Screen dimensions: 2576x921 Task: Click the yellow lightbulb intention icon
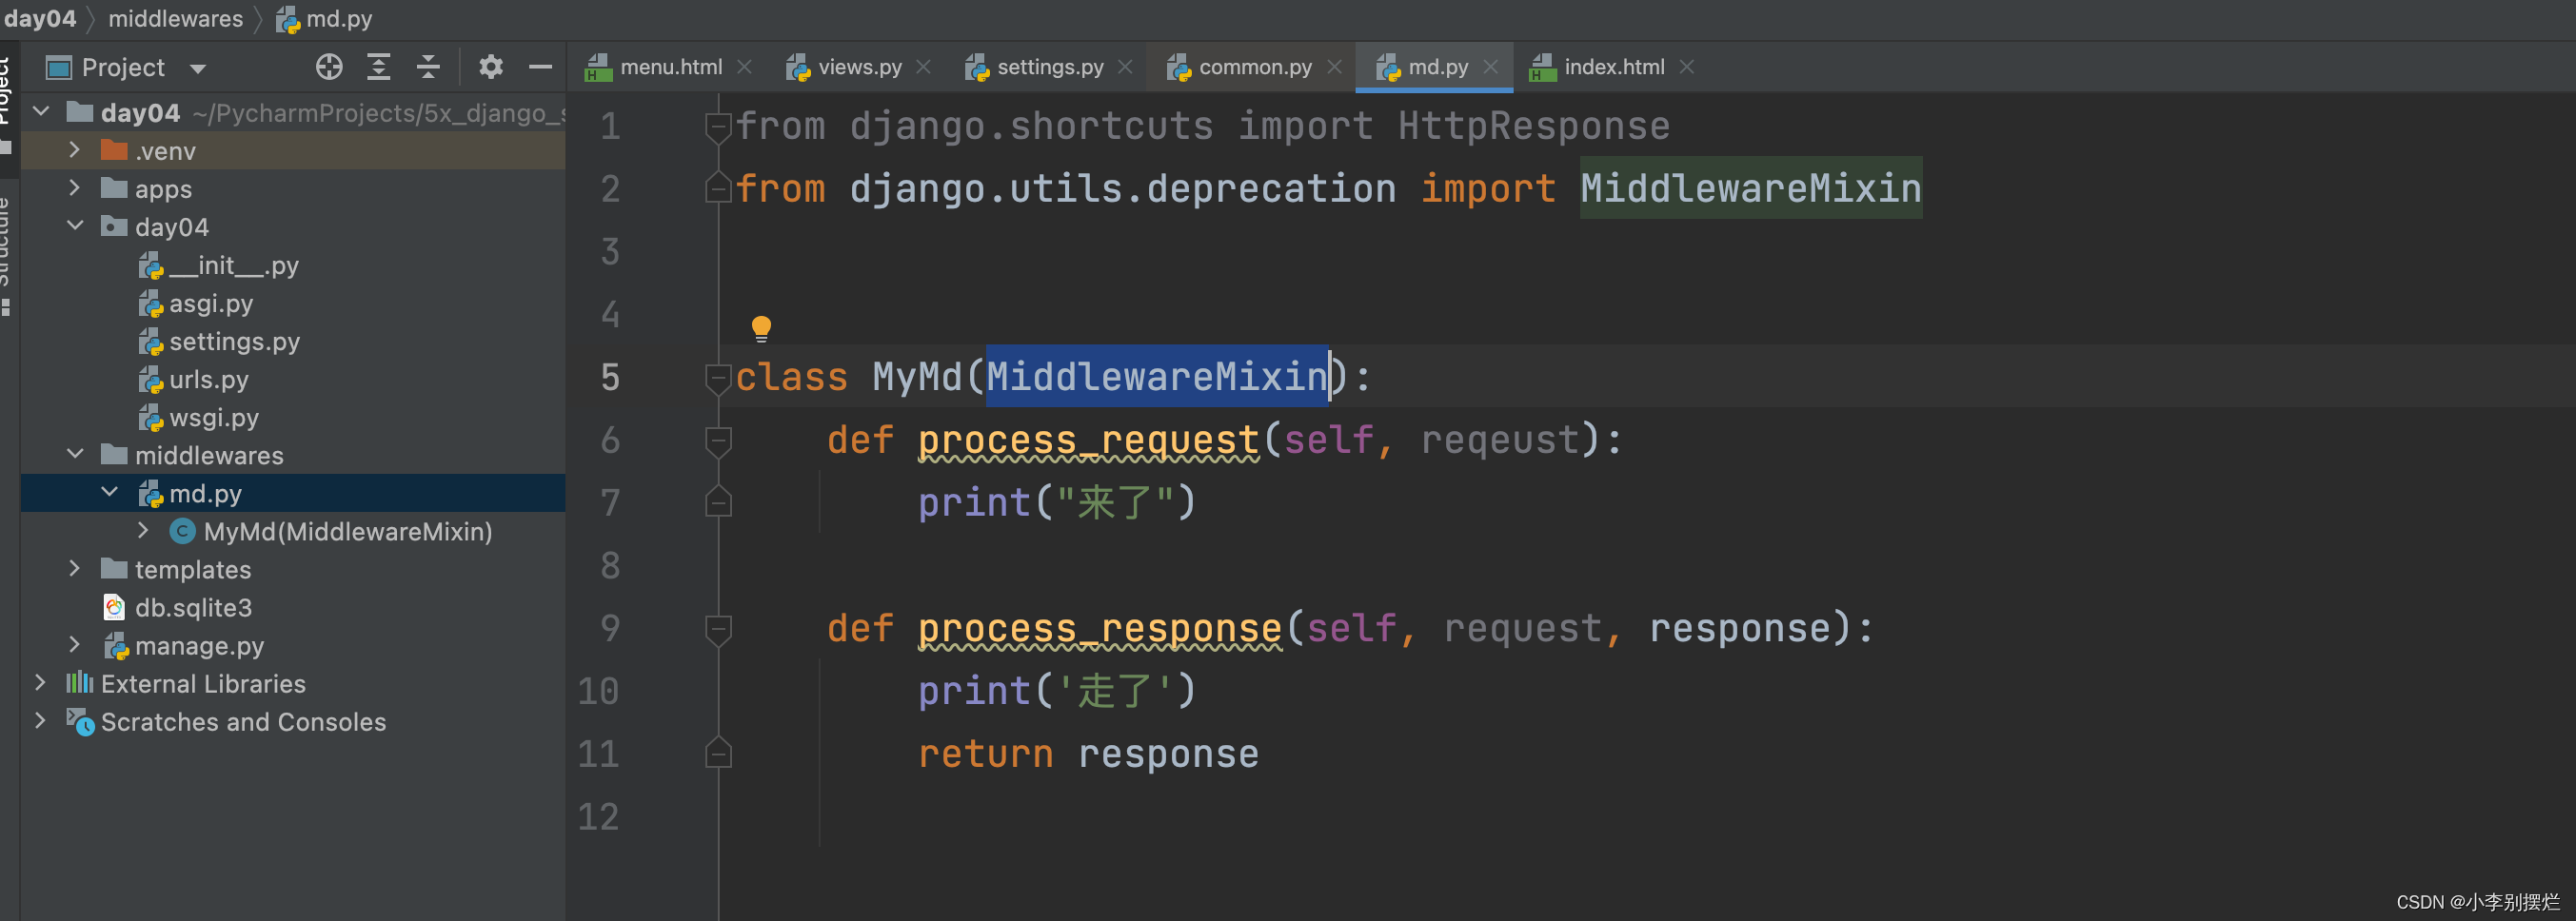pyautogui.click(x=761, y=327)
